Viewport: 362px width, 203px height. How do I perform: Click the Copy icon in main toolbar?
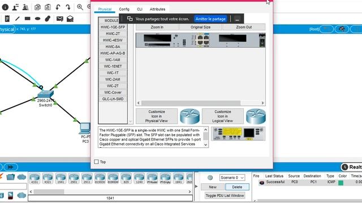[37, 7]
